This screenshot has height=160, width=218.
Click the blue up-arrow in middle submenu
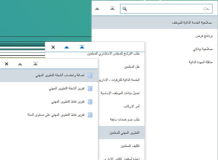coord(67,47)
